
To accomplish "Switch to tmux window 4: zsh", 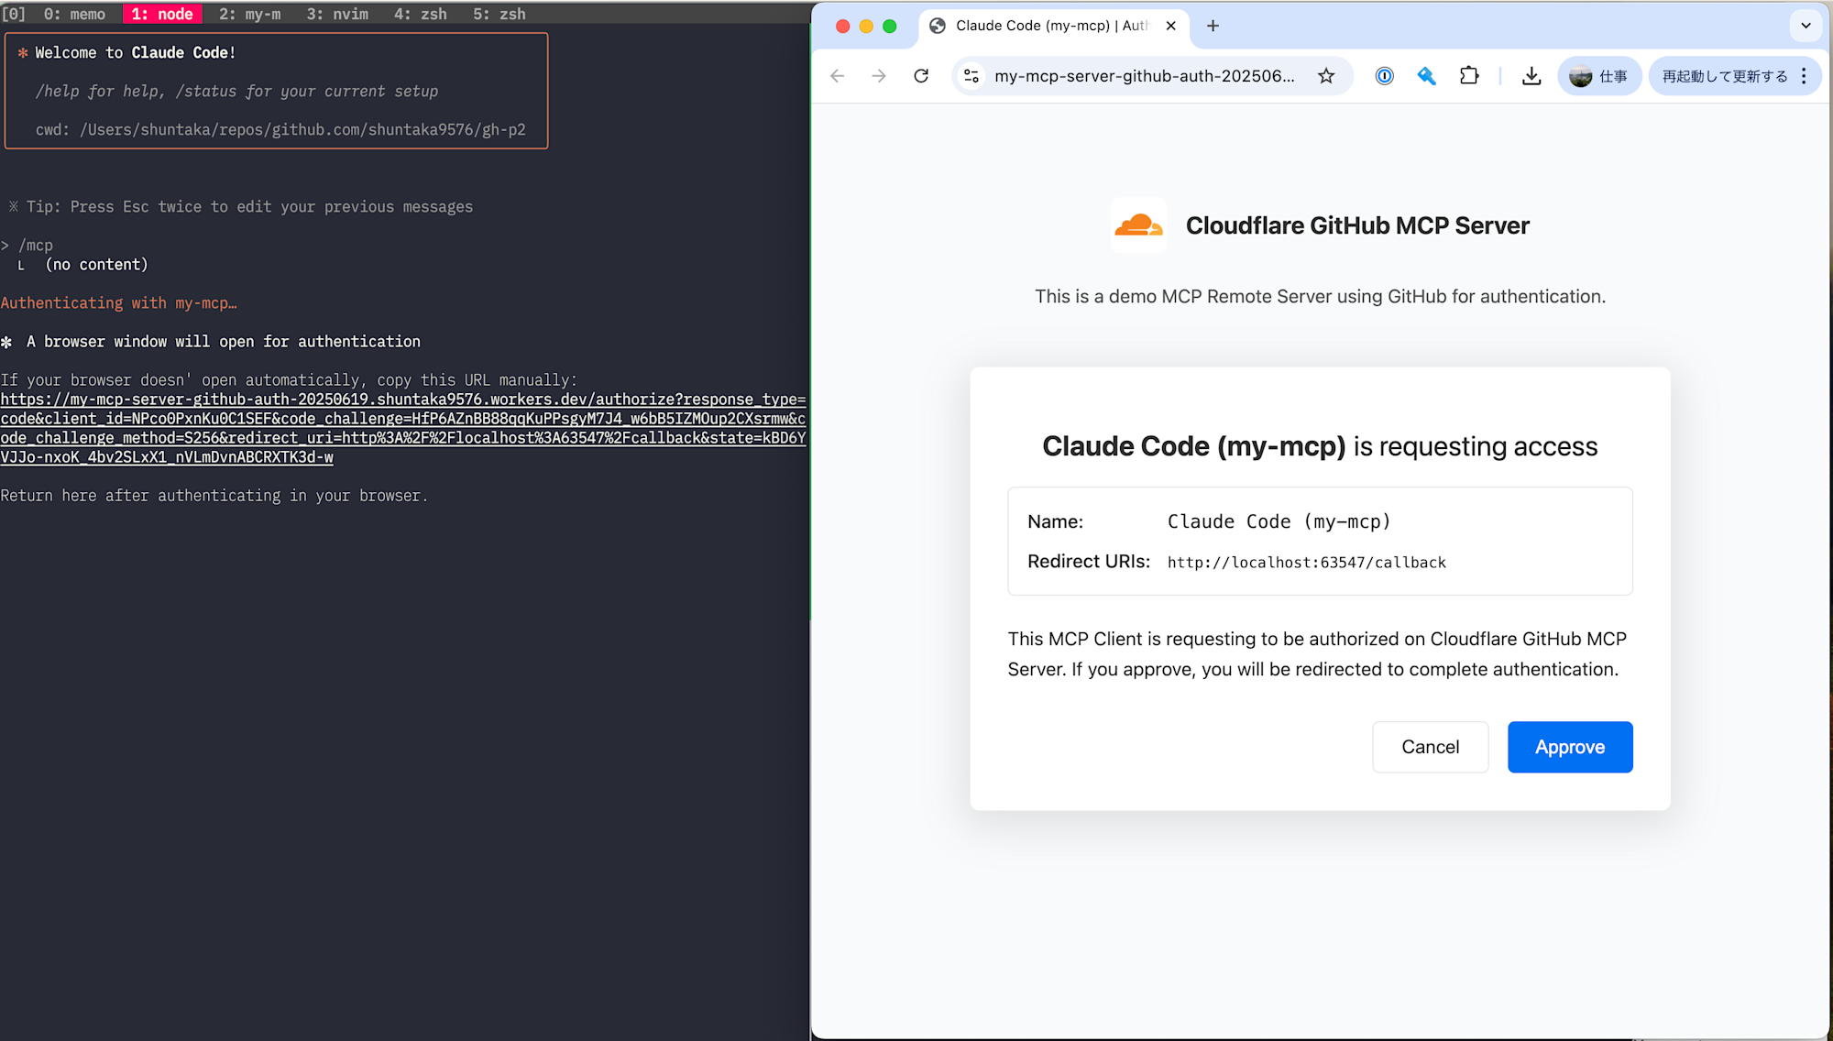I will (x=421, y=14).
